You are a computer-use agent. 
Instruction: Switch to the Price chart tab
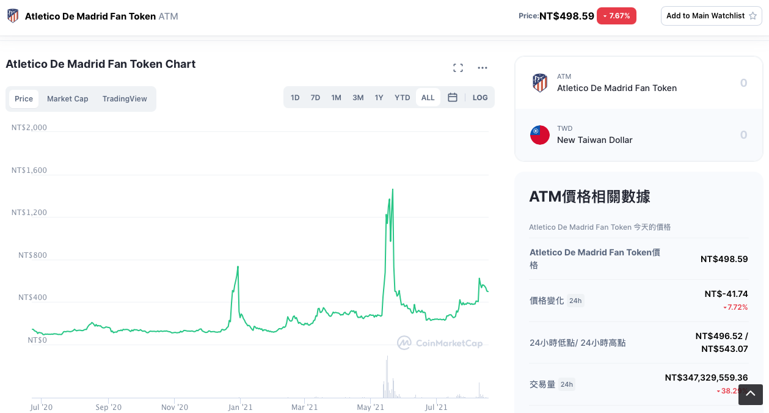coord(24,99)
